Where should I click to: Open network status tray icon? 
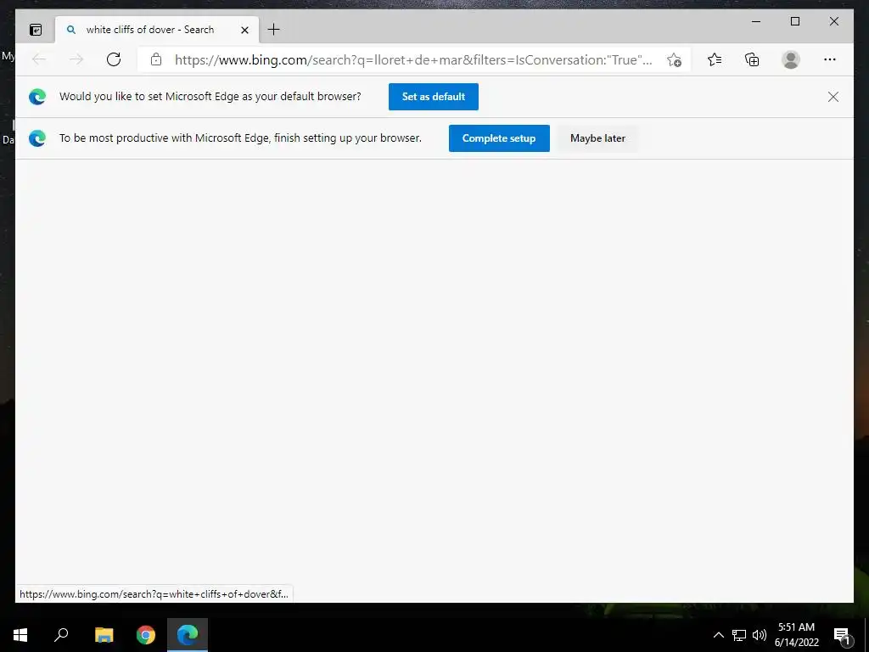(x=739, y=635)
